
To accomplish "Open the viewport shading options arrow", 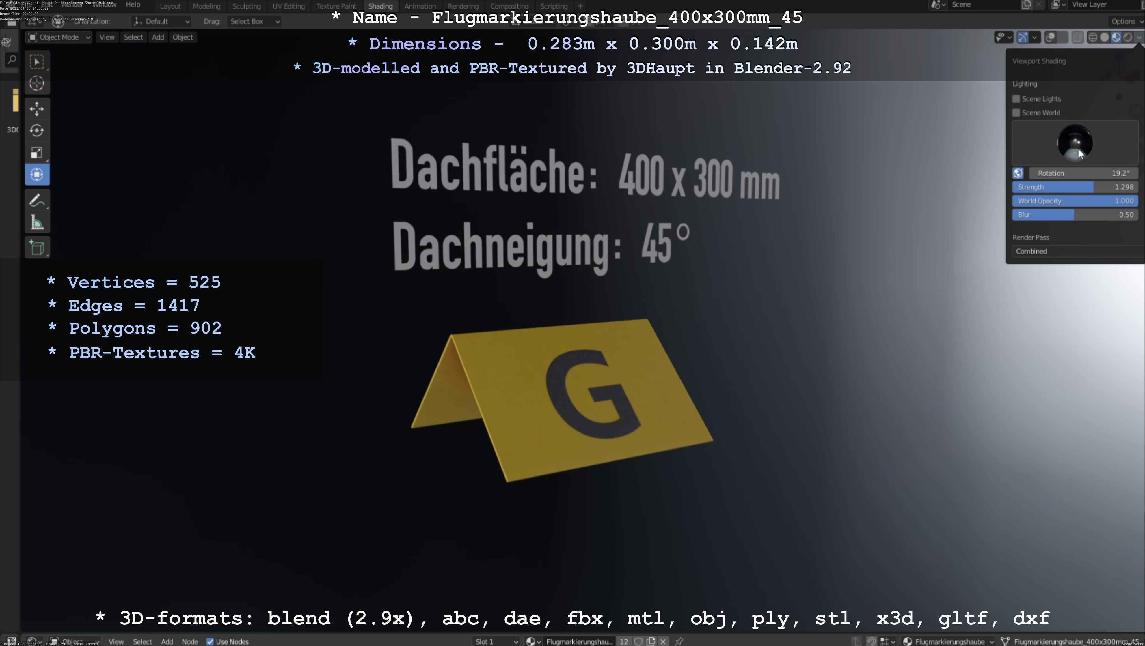I will pyautogui.click(x=1140, y=37).
